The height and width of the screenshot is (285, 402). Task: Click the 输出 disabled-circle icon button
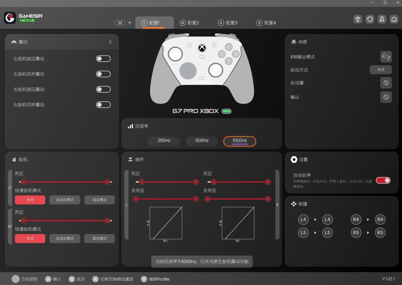pyautogui.click(x=386, y=97)
